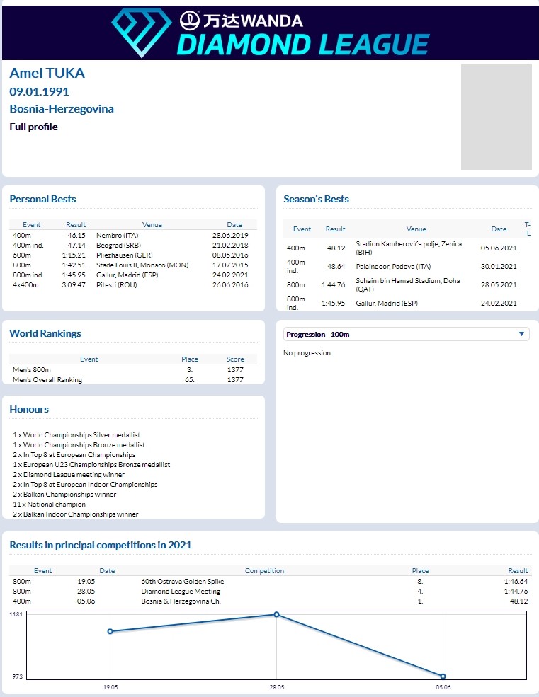Click the Venue header in Season's Bests
This screenshot has height=697, width=539.
click(416, 229)
